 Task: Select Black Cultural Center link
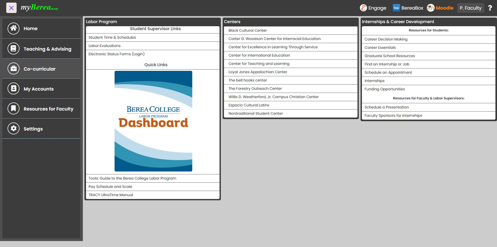tap(248, 30)
